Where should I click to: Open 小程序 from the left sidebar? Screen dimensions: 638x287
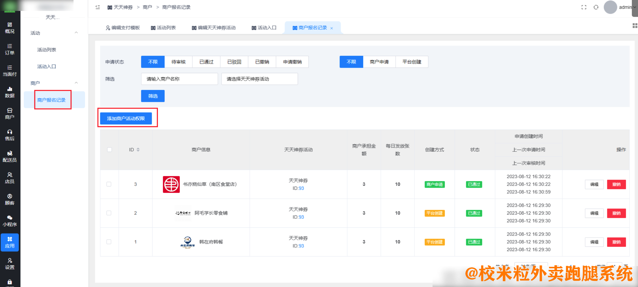[x=10, y=220]
